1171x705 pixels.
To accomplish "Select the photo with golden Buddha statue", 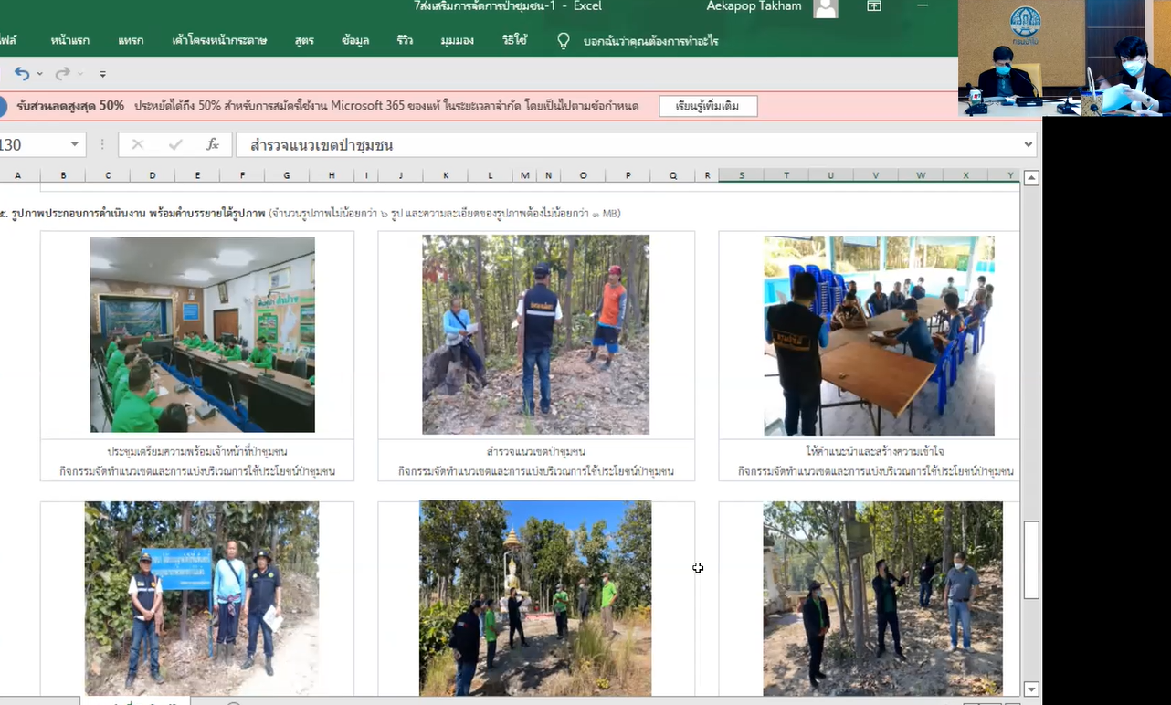I will point(535,598).
